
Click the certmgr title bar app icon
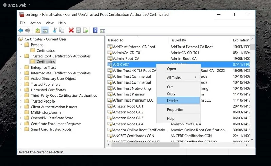(x=22, y=14)
